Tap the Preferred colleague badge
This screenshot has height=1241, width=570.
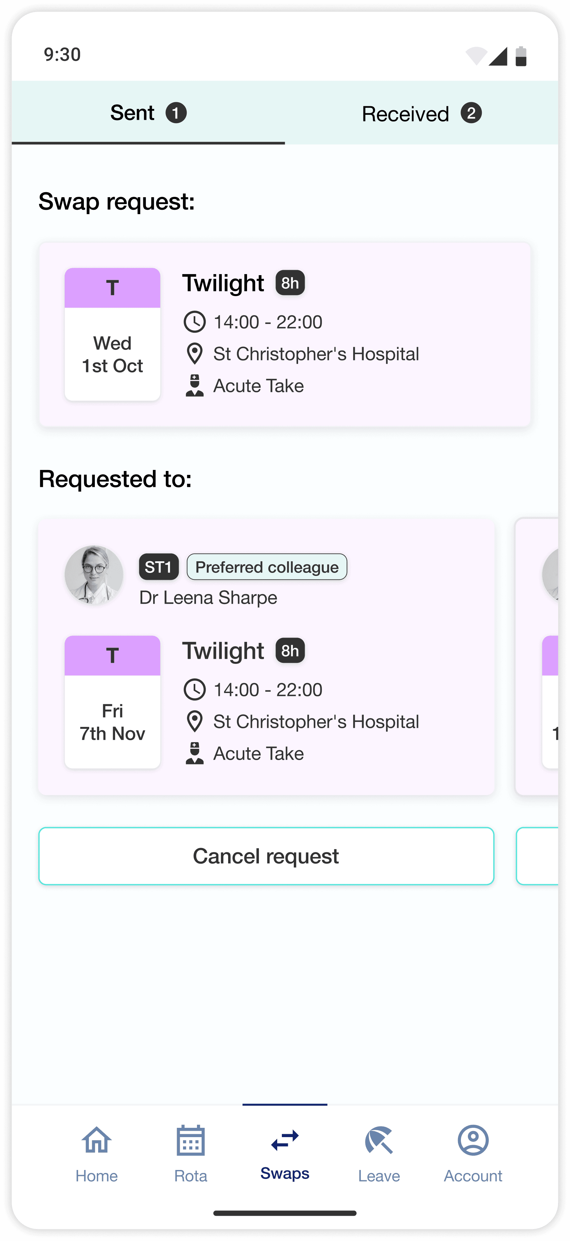(x=267, y=567)
